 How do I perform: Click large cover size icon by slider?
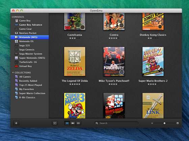tap(178, 123)
